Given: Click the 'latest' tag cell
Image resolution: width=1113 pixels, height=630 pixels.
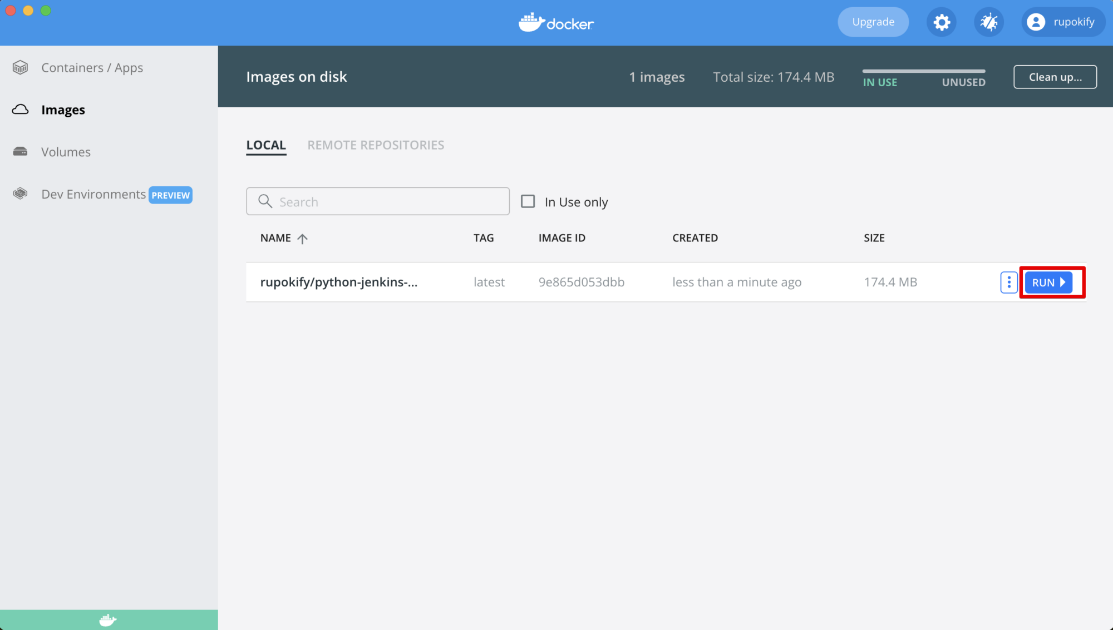Looking at the screenshot, I should tap(489, 282).
